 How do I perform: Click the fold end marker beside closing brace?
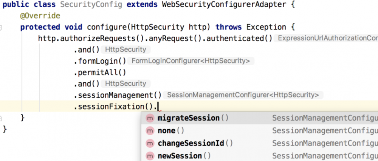pyautogui.click(x=1, y=118)
